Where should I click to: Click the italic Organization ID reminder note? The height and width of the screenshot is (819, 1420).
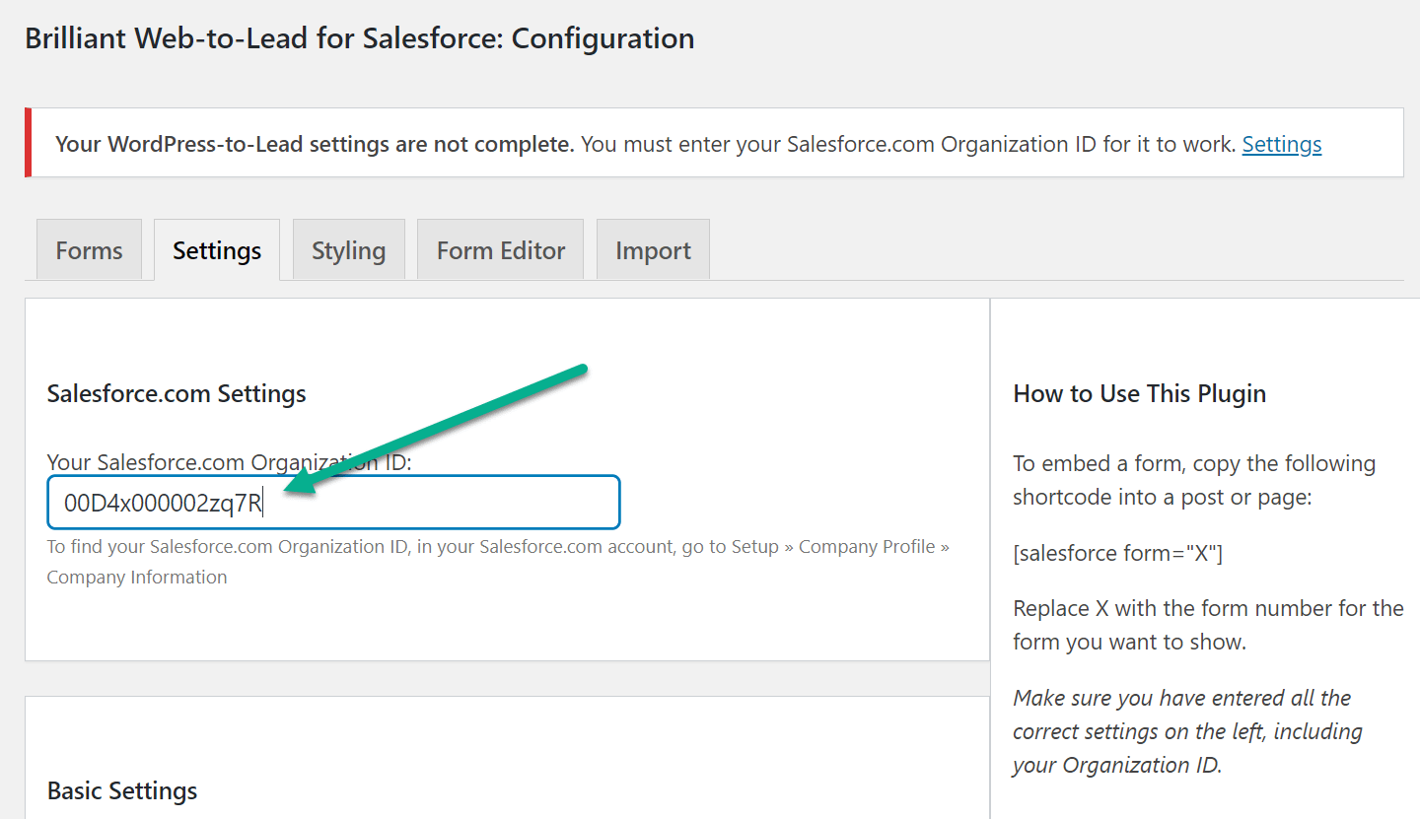(1187, 731)
